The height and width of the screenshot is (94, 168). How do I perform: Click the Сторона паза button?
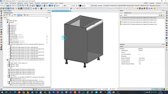(113, 6)
